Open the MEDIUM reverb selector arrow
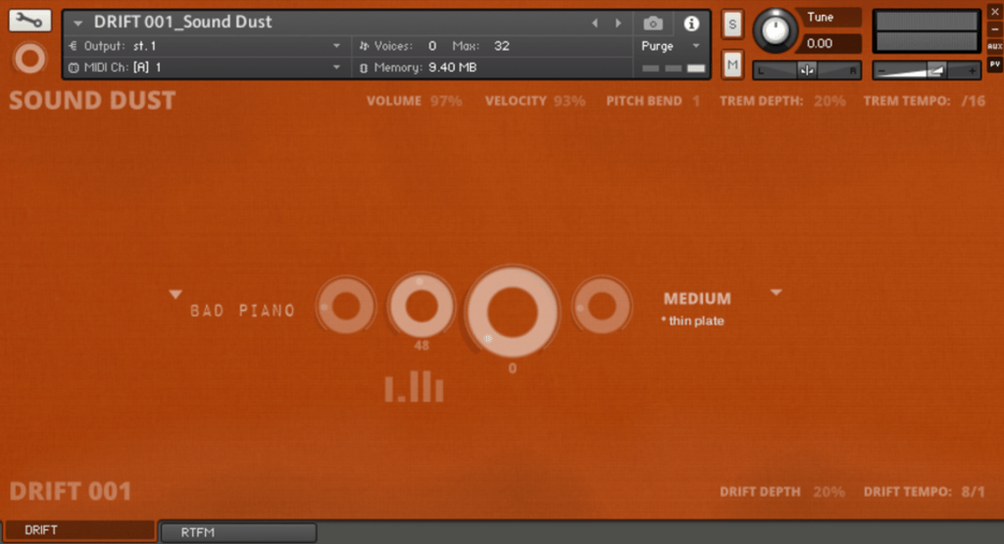Viewport: 1004px width, 544px height. (777, 292)
